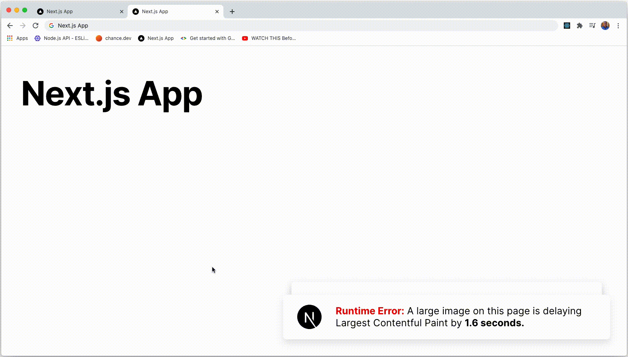Open the Apps bookmarks shortcut
This screenshot has width=628, height=357.
pyautogui.click(x=18, y=38)
